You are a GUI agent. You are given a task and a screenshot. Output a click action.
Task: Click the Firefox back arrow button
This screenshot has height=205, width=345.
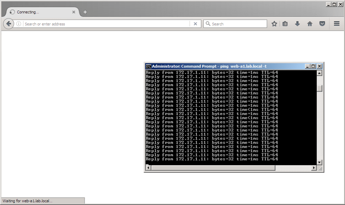pos(9,24)
